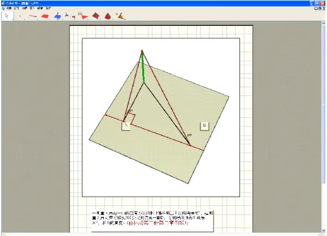The image size is (327, 236).
Task: Click the vertical scrollbar down arrow
Action: 324,230
